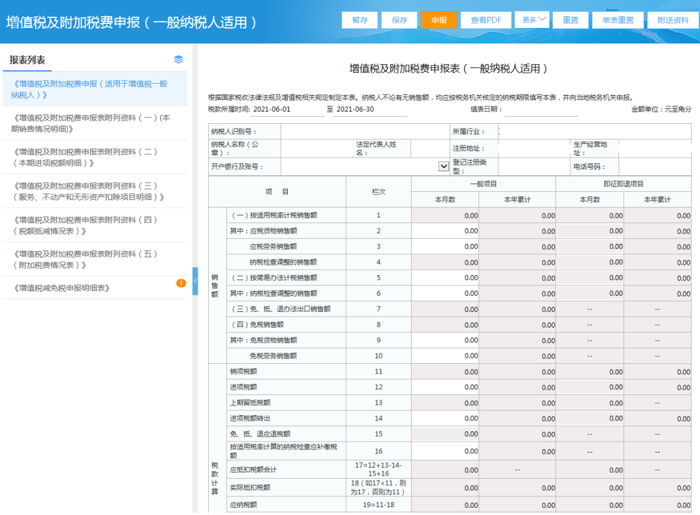Screen dimensions: 700x515
Task: Click row 14 进项税额转出 一般项目本月数 cell
Action: tap(445, 418)
